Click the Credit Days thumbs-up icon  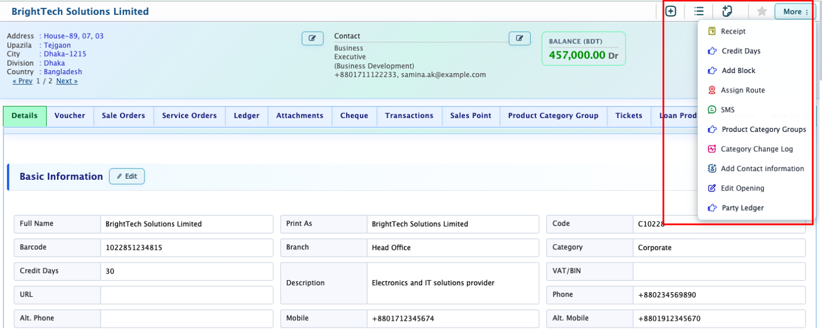click(x=712, y=51)
